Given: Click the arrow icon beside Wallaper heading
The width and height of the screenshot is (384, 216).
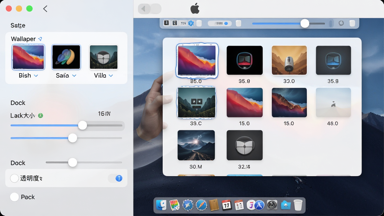Looking at the screenshot, I should [x=40, y=39].
